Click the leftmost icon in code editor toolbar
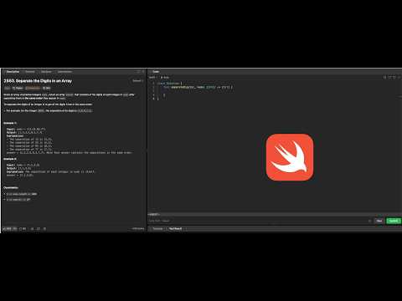 tap(384, 78)
